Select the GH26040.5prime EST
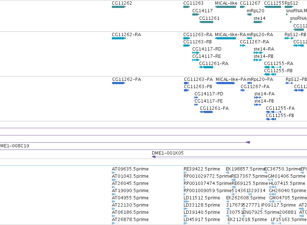 click(x=272, y=194)
